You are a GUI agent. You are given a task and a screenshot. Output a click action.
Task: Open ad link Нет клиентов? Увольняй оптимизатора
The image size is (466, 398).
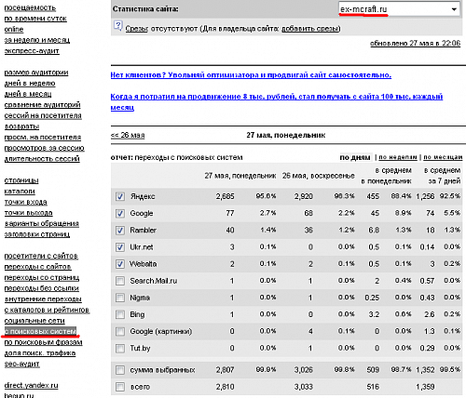click(x=251, y=75)
